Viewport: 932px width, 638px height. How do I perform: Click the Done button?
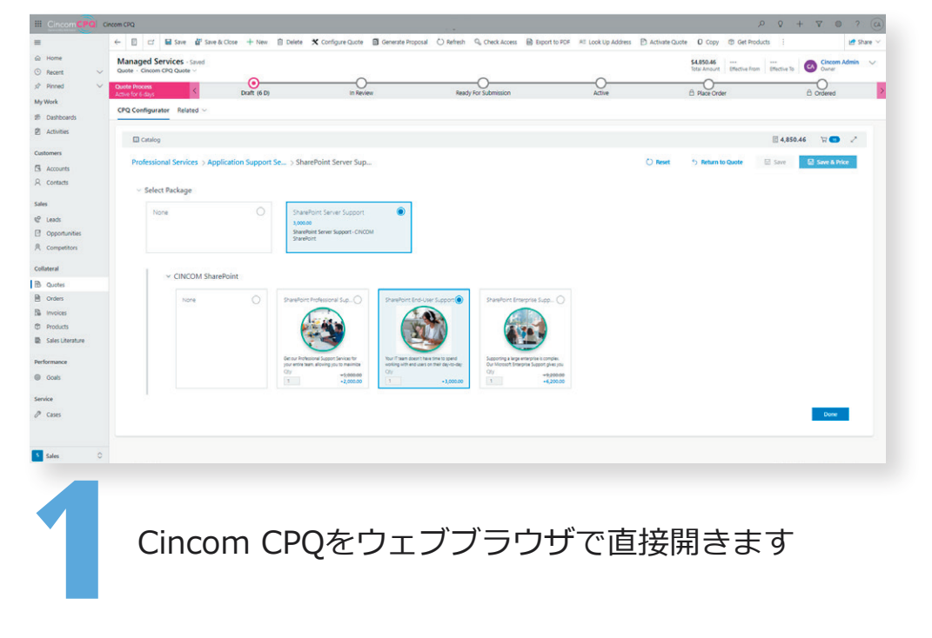pos(830,415)
